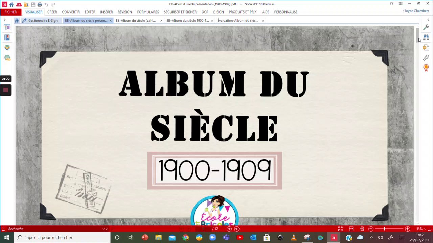The height and width of the screenshot is (243, 433).
Task: Redo the last undone action
Action: 53,4
